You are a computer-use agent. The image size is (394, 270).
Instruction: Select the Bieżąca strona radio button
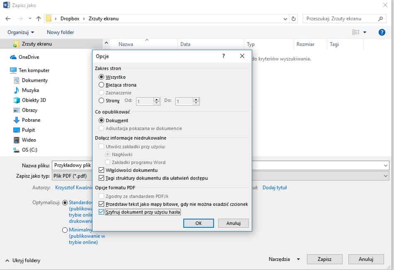102,85
